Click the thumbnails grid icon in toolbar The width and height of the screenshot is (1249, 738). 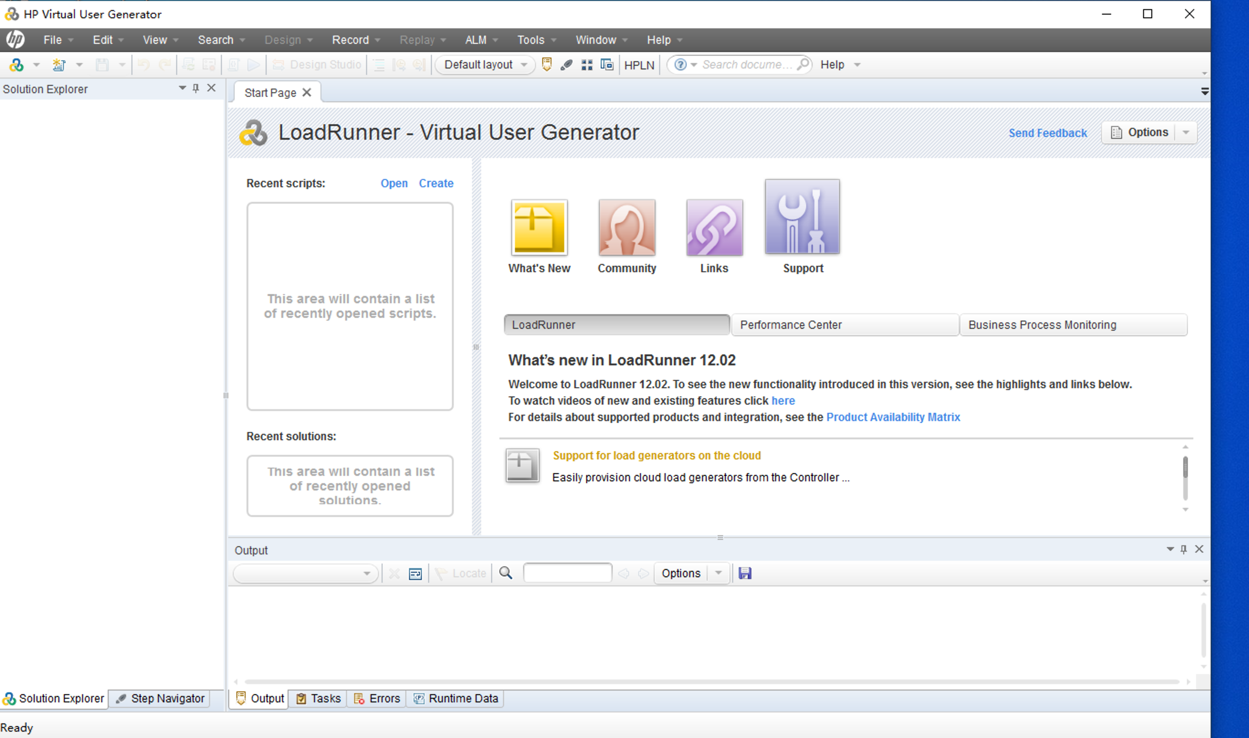pos(587,65)
